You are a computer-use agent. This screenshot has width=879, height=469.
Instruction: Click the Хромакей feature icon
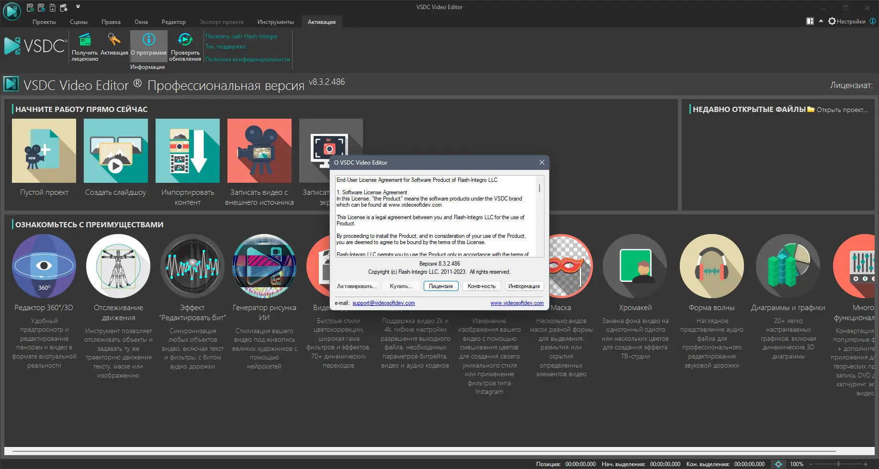[x=635, y=266]
